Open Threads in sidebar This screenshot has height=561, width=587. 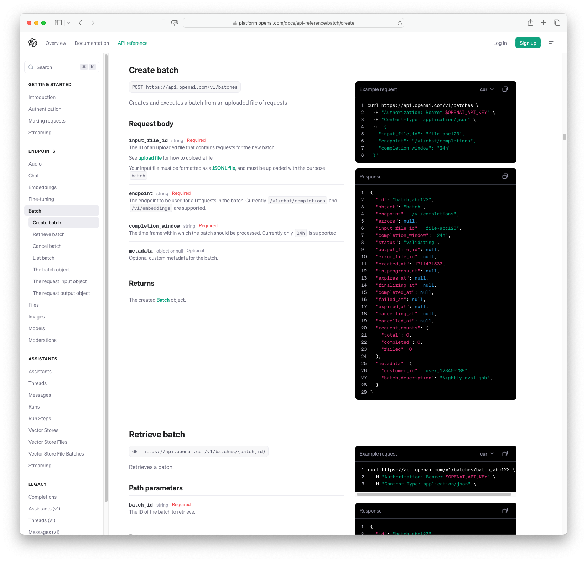37,383
